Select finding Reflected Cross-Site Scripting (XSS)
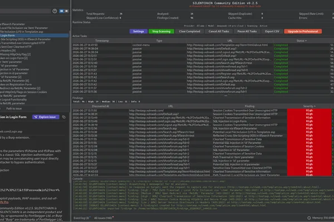Image resolution: width=334 pixels, height=222 pixels. coord(248,136)
